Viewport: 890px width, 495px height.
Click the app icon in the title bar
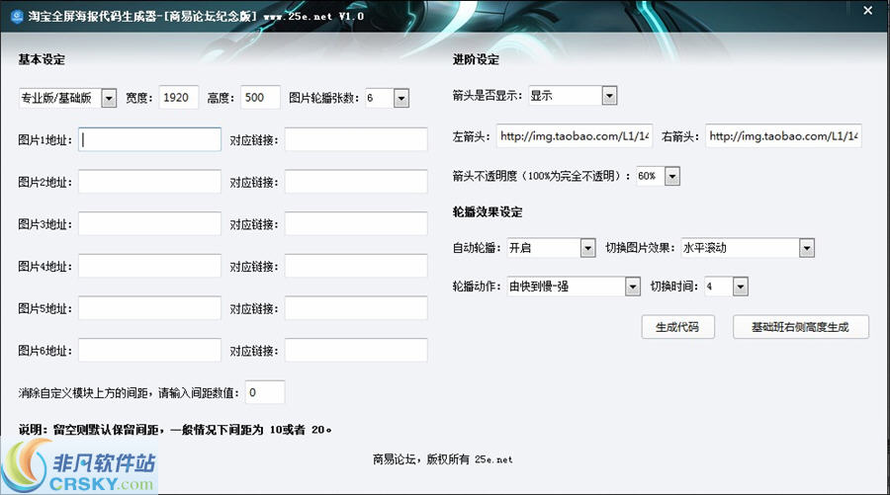point(17,16)
